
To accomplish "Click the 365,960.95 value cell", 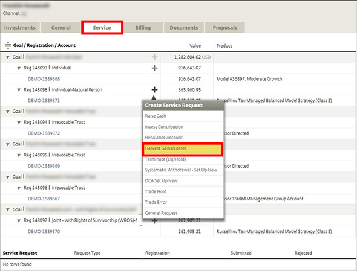I will [x=189, y=90].
